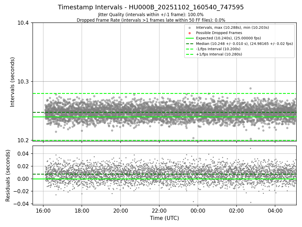Click the 10.4 y-axis tick label
The width and height of the screenshot is (302, 227).
25,23
